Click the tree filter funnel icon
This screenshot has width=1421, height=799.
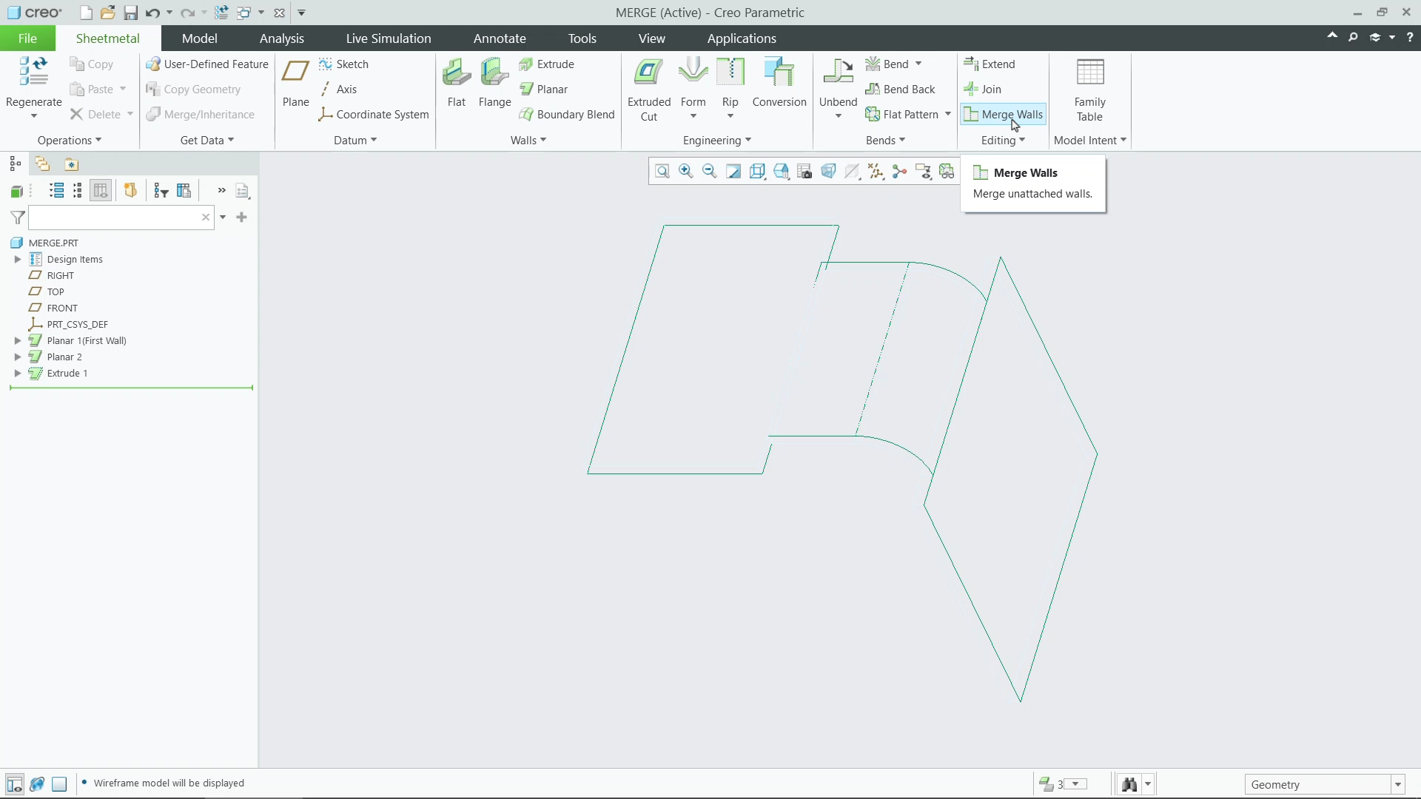point(18,218)
